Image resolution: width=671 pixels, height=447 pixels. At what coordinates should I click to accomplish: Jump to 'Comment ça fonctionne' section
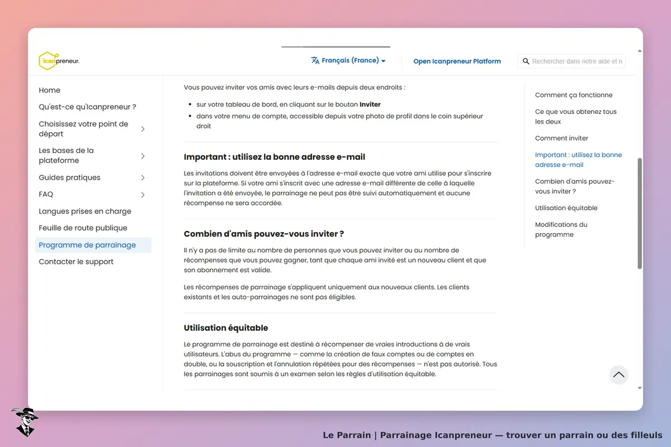[574, 95]
